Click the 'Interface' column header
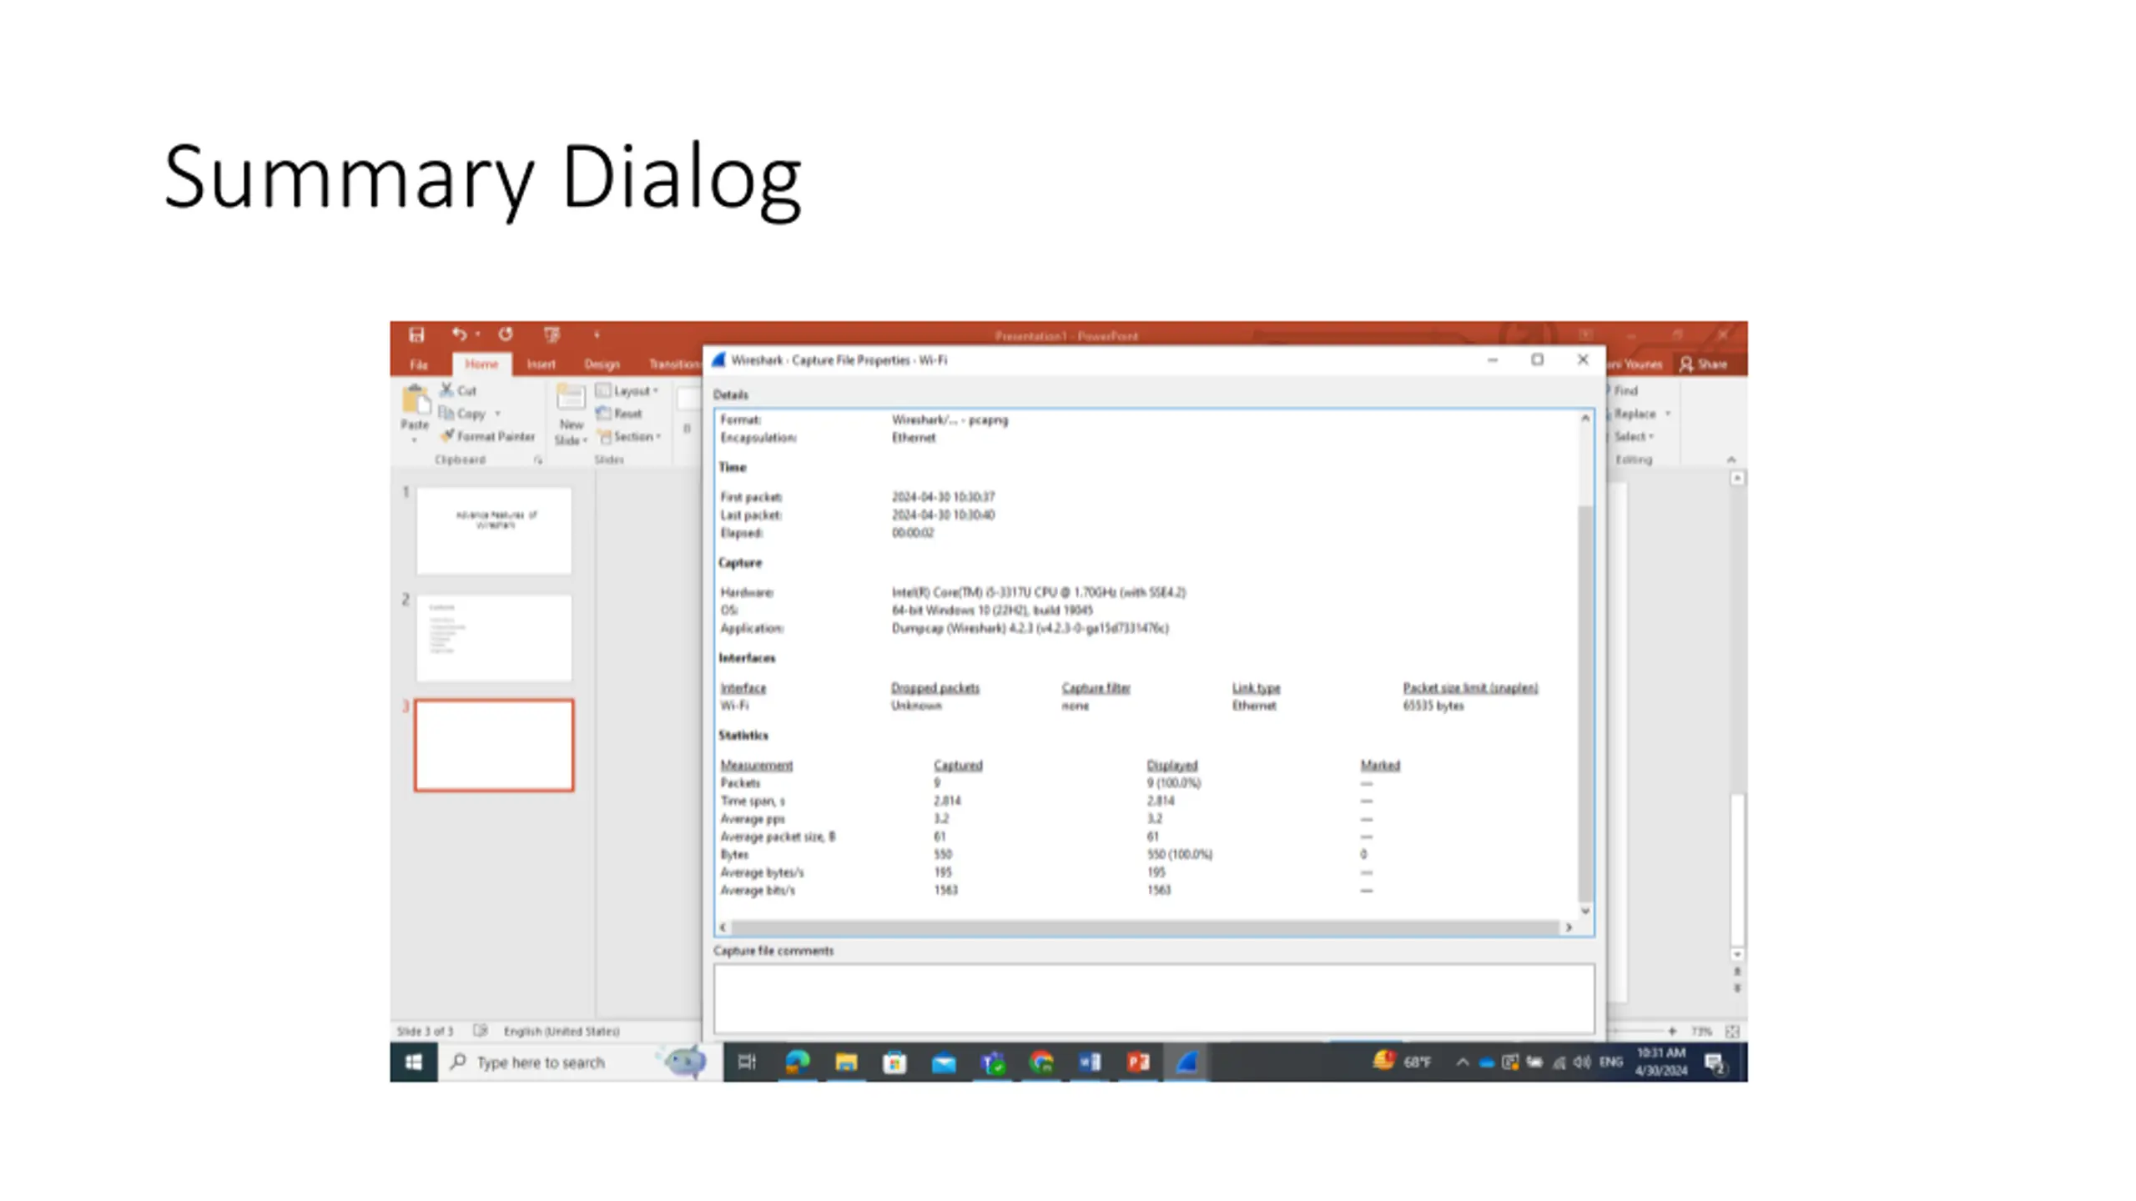The width and height of the screenshot is (2136, 1201). [x=743, y=688]
